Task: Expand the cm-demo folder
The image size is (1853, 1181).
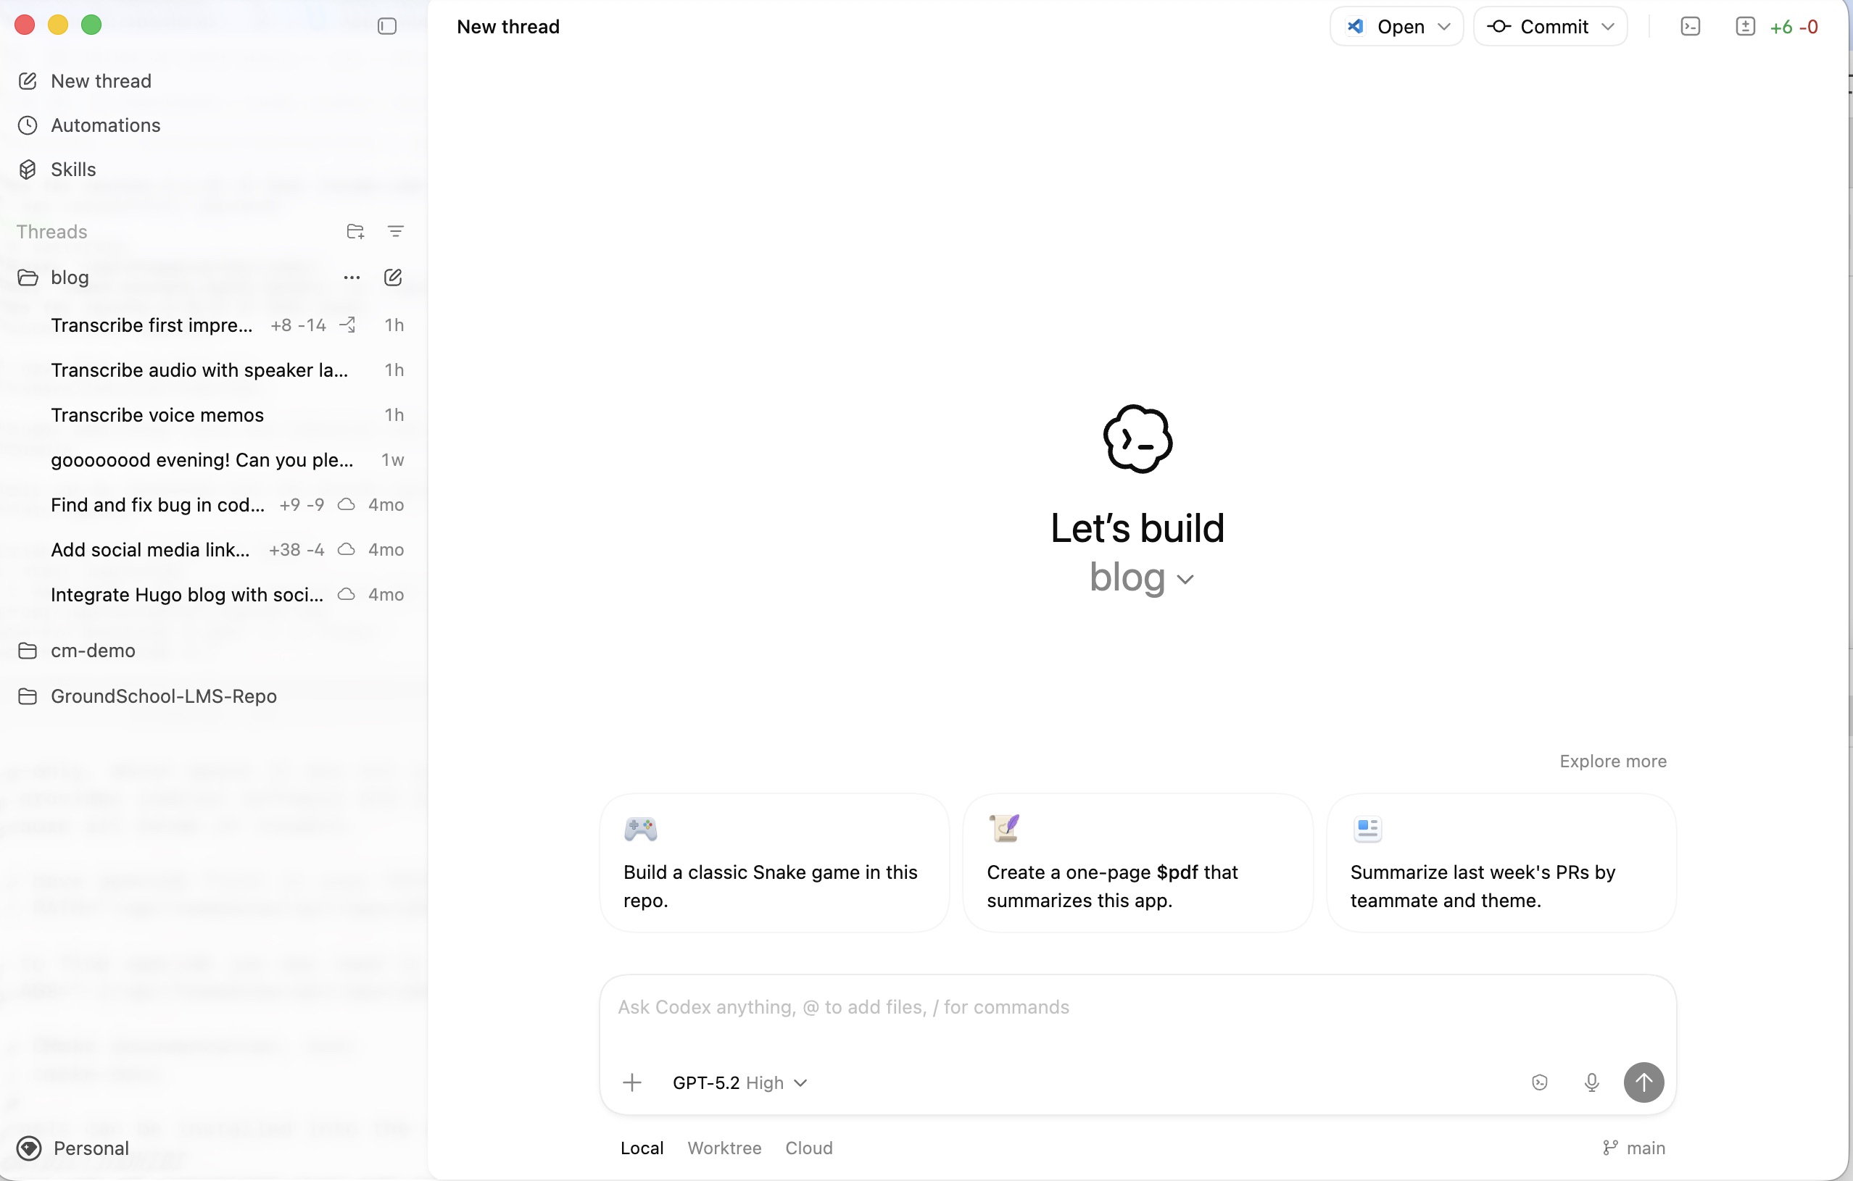Action: coord(92,651)
